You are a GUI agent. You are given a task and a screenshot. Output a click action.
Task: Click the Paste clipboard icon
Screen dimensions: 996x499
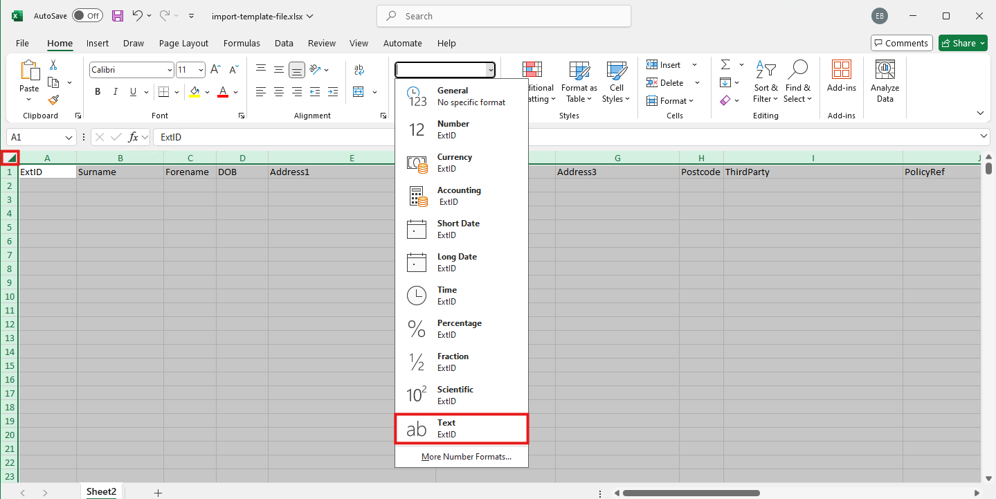[x=30, y=71]
